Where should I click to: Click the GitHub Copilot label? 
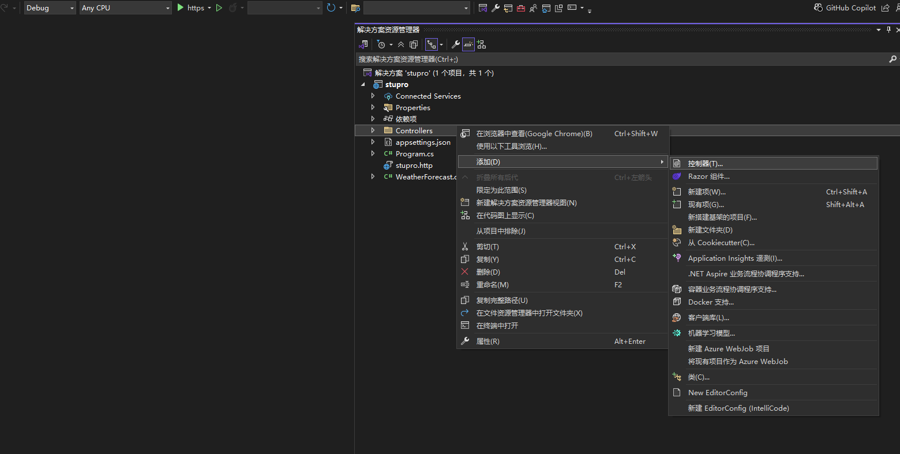[851, 7]
